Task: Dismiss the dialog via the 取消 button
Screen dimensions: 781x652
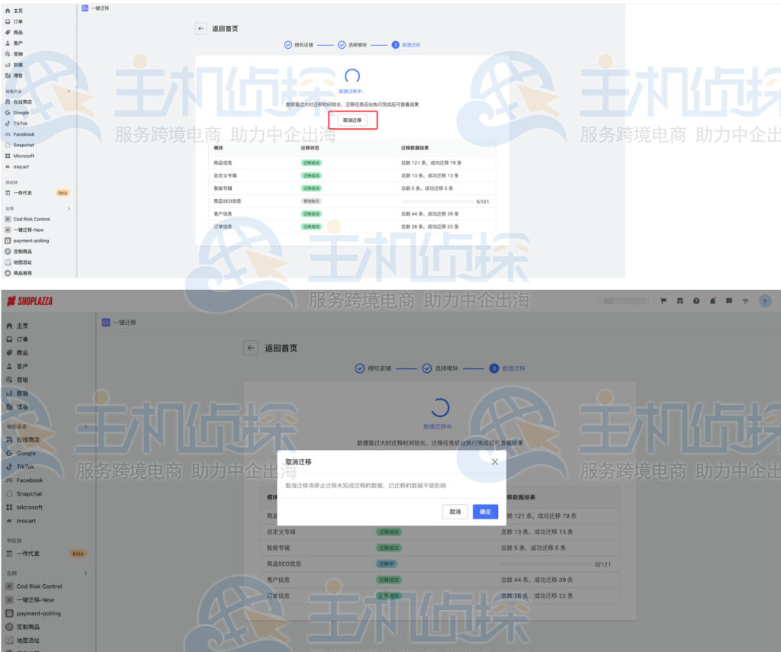Action: pos(455,512)
